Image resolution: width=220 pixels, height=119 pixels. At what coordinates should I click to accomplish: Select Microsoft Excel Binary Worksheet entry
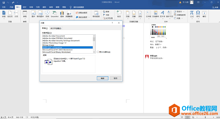[68, 52]
